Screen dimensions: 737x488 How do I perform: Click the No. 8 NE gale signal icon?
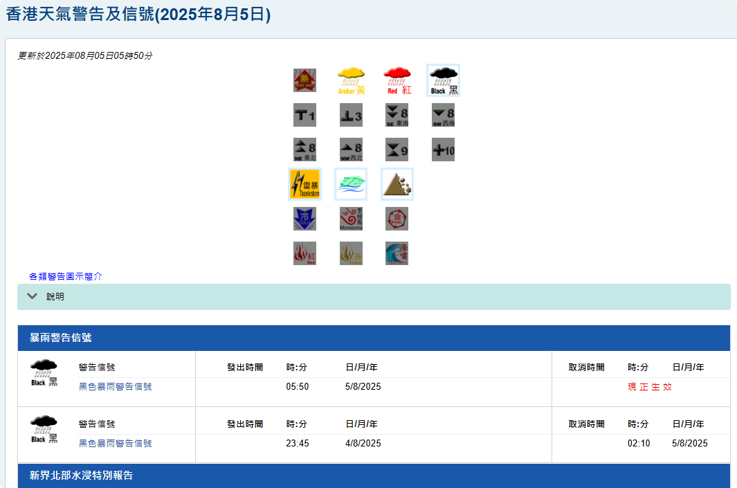coord(304,150)
